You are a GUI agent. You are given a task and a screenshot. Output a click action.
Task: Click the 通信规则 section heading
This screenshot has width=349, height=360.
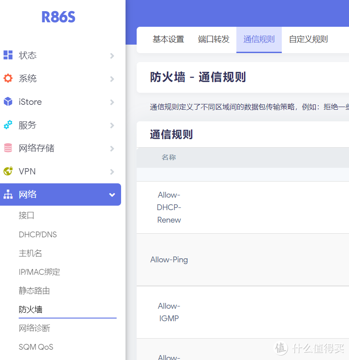pyautogui.click(x=171, y=134)
